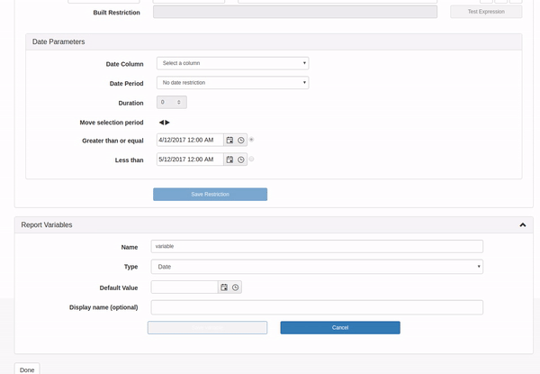Collapse the Report Variables panel
Image resolution: width=540 pixels, height=374 pixels.
(x=523, y=224)
